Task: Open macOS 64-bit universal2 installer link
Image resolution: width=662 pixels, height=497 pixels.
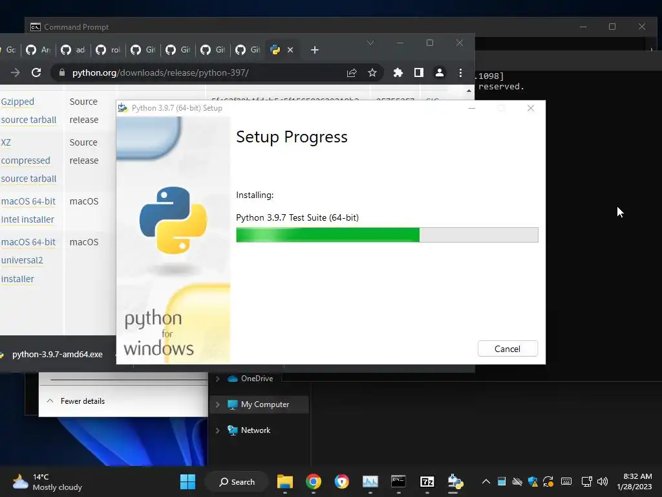Action: [28, 260]
